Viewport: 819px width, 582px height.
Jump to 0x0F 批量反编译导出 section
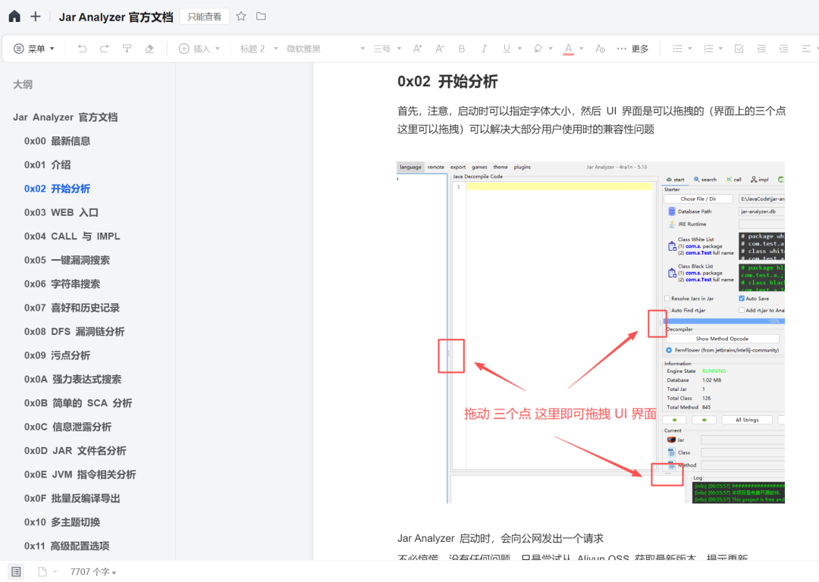tap(72, 499)
